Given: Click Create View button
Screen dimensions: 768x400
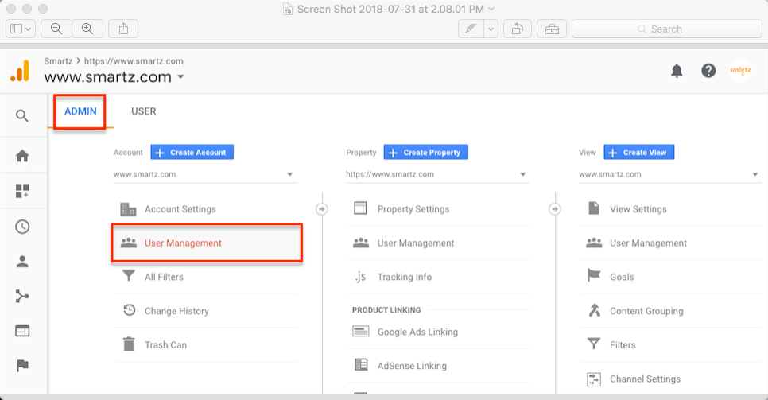Looking at the screenshot, I should tap(638, 153).
